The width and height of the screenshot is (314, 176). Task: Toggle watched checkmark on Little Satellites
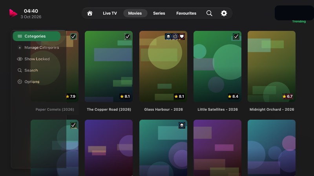[236, 36]
